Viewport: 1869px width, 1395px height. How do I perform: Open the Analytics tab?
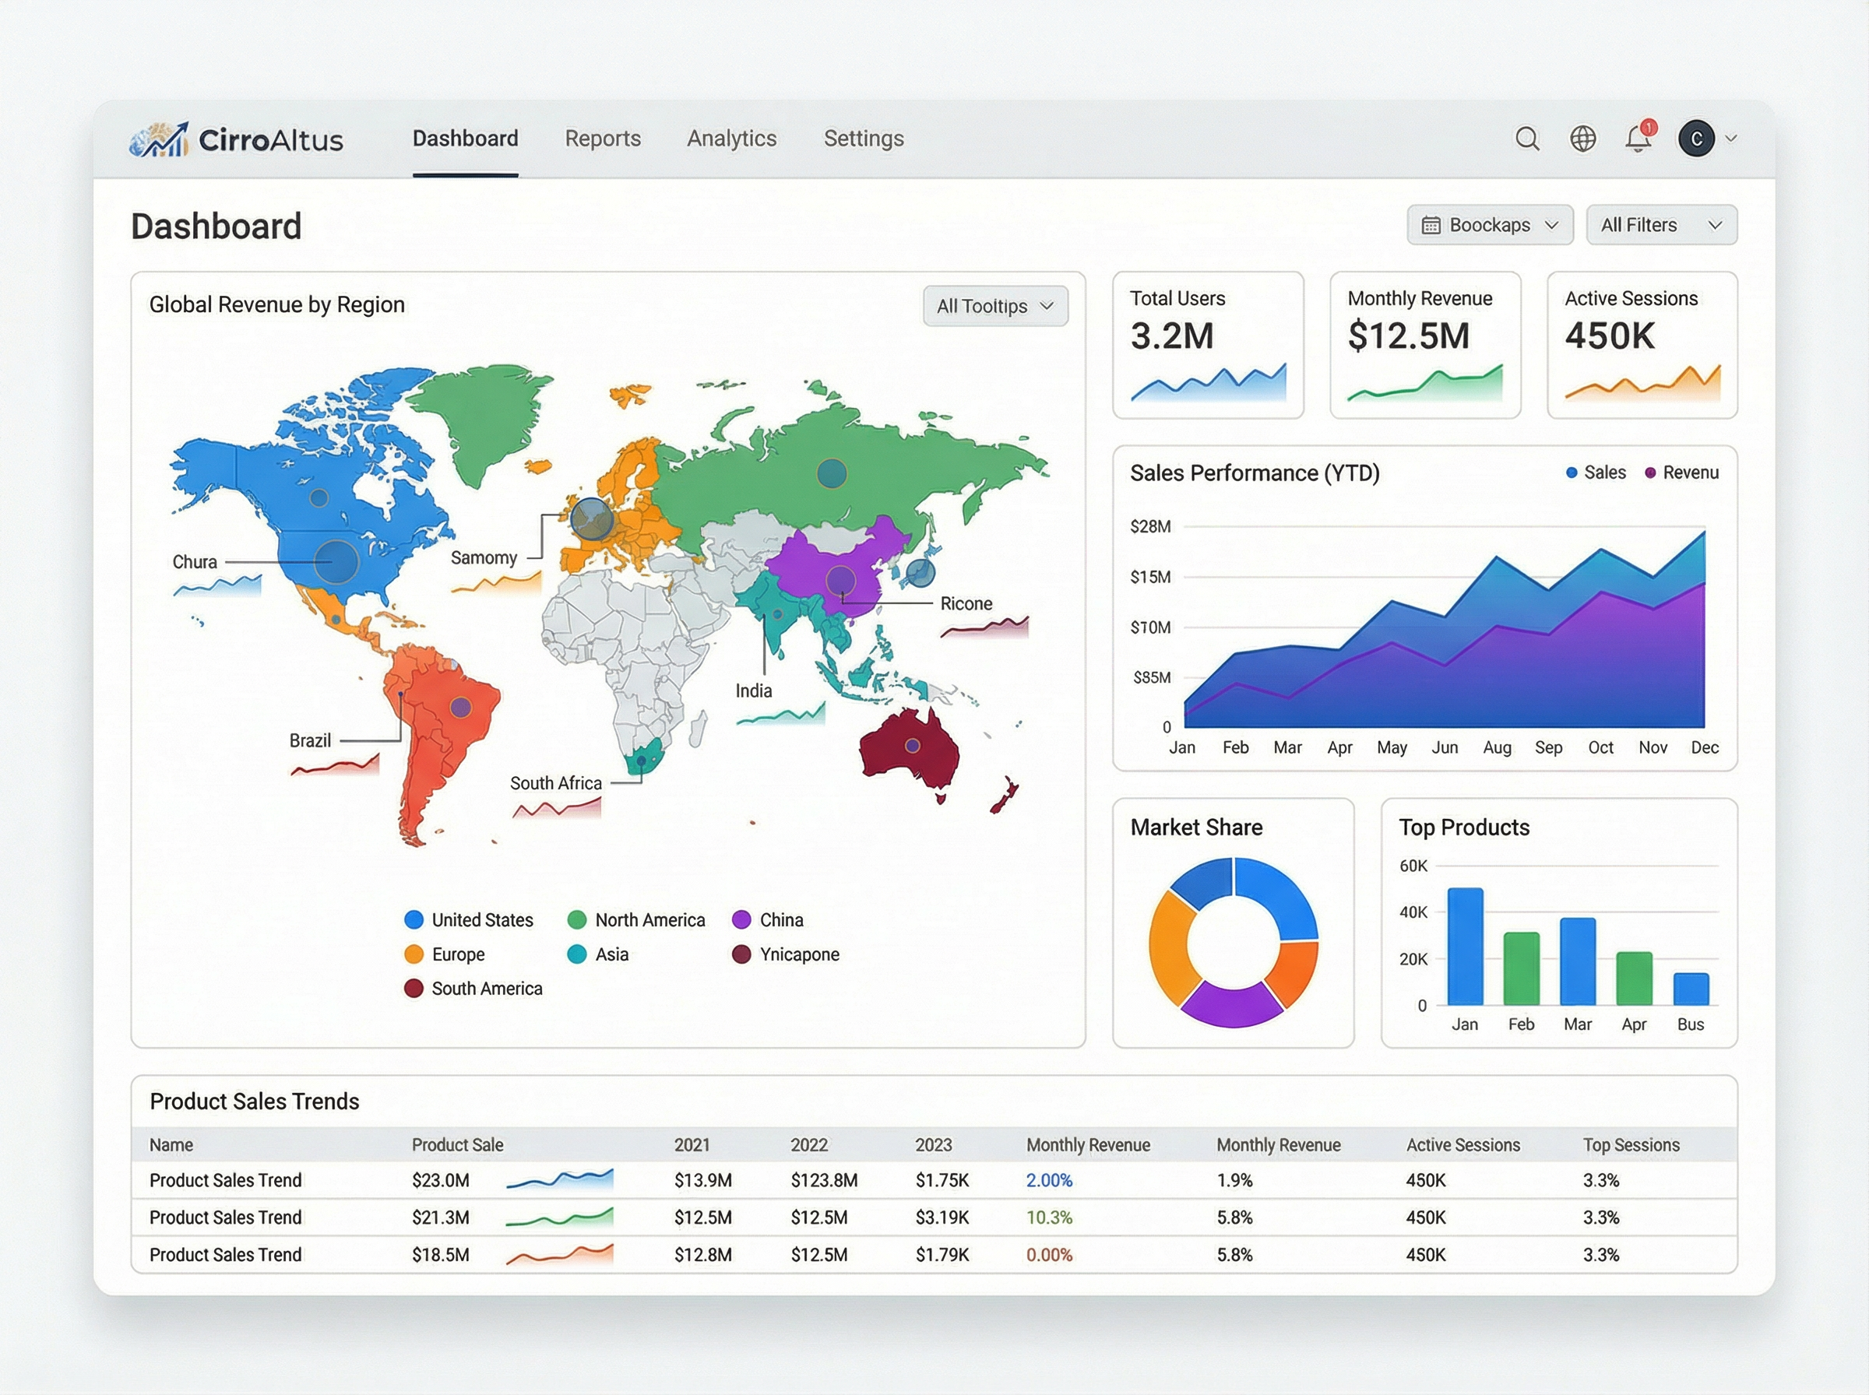click(731, 139)
